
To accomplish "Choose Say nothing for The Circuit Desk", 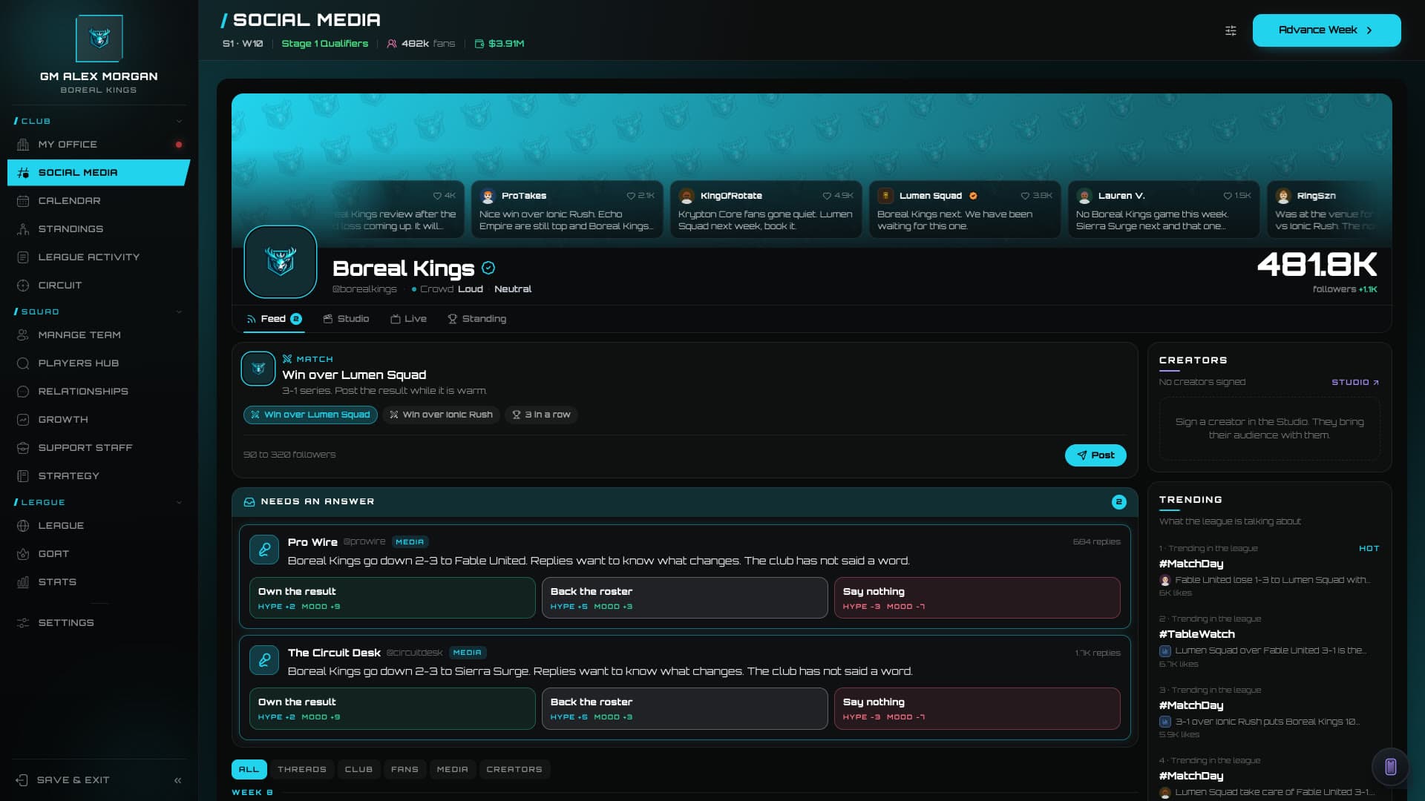I will tap(977, 708).
